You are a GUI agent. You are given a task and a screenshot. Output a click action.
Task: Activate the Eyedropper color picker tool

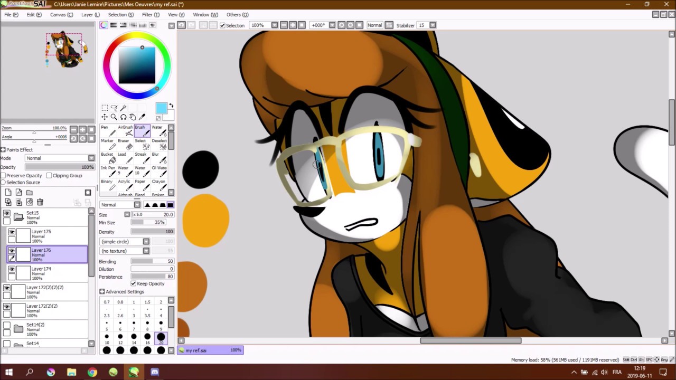(142, 117)
